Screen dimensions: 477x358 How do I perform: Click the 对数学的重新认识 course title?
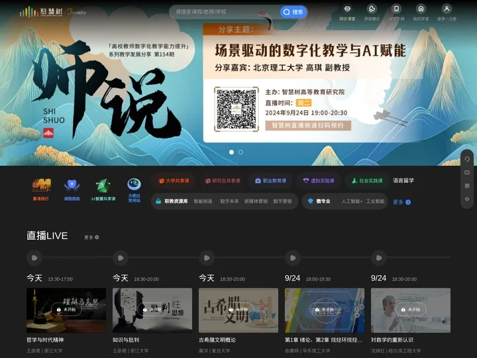392,339
